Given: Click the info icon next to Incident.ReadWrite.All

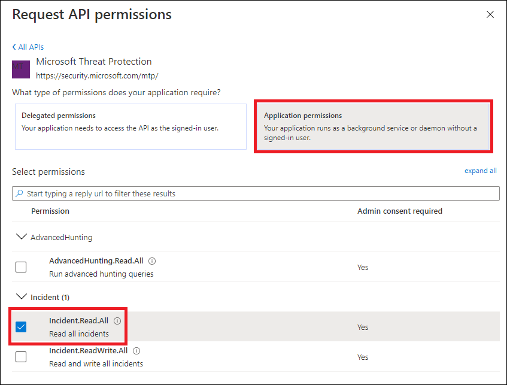Looking at the screenshot, I should coord(136,351).
